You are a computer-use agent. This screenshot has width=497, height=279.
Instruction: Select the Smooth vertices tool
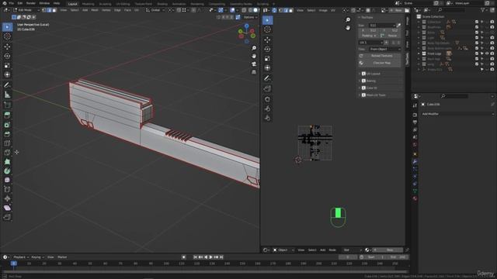[x=7, y=180]
